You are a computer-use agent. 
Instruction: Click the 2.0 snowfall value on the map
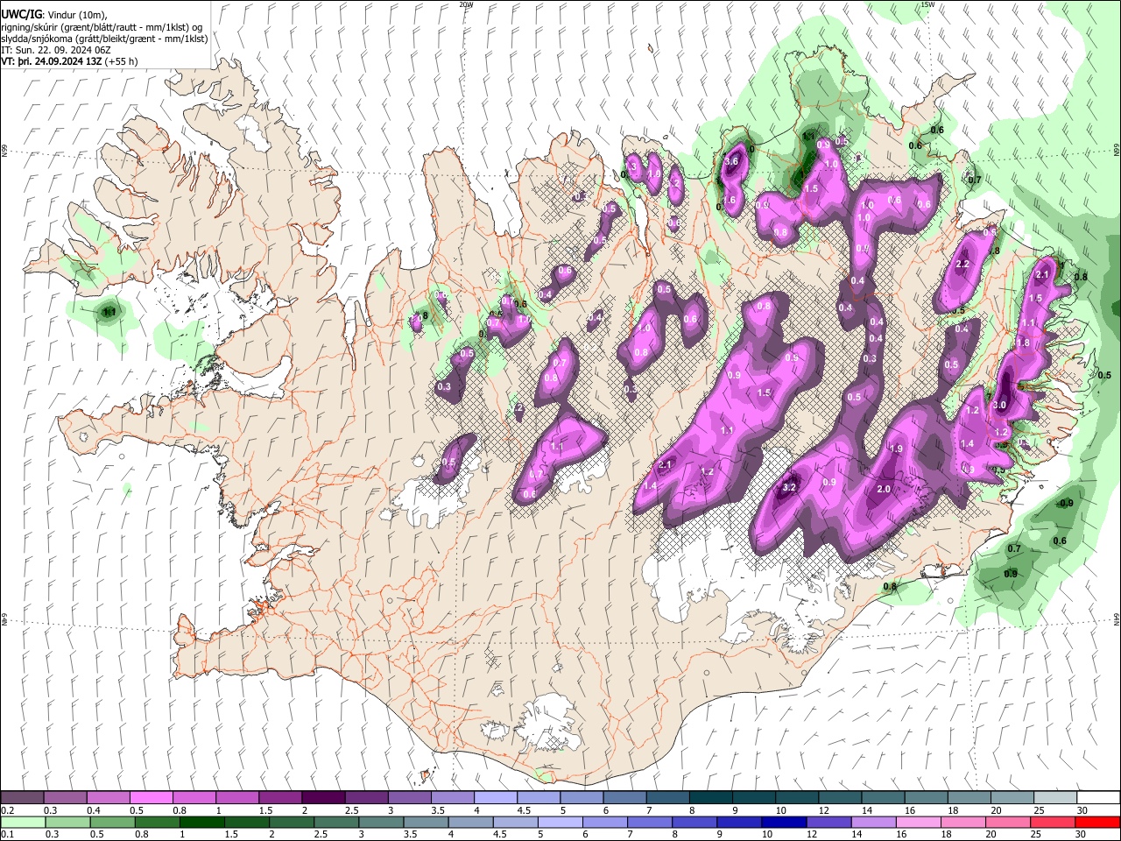884,490
